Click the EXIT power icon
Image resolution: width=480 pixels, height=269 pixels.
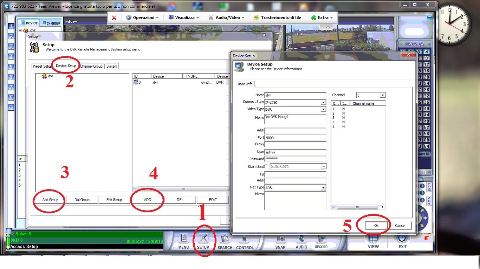tap(402, 239)
